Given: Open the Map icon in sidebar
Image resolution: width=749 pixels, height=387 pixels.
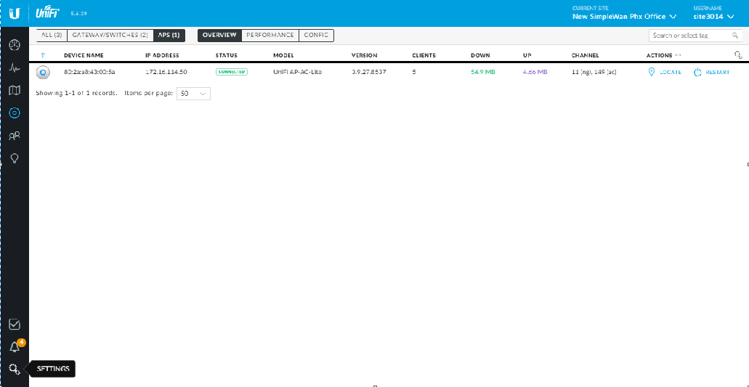Looking at the screenshot, I should [15, 90].
